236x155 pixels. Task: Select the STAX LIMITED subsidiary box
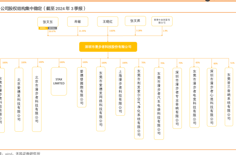pyautogui.click(x=59, y=81)
